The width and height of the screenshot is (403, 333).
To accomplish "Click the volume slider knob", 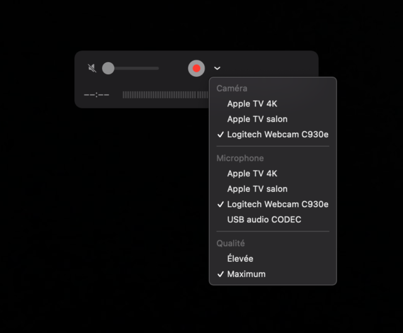I will (x=108, y=69).
